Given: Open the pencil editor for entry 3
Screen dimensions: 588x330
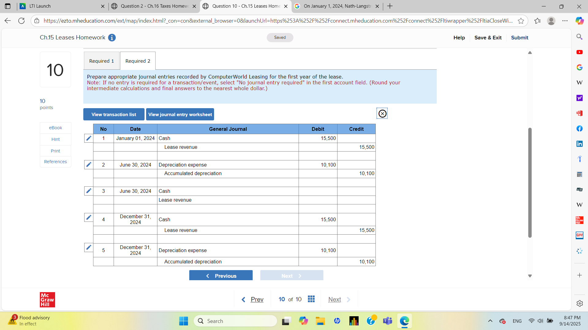Looking at the screenshot, I should (x=89, y=191).
